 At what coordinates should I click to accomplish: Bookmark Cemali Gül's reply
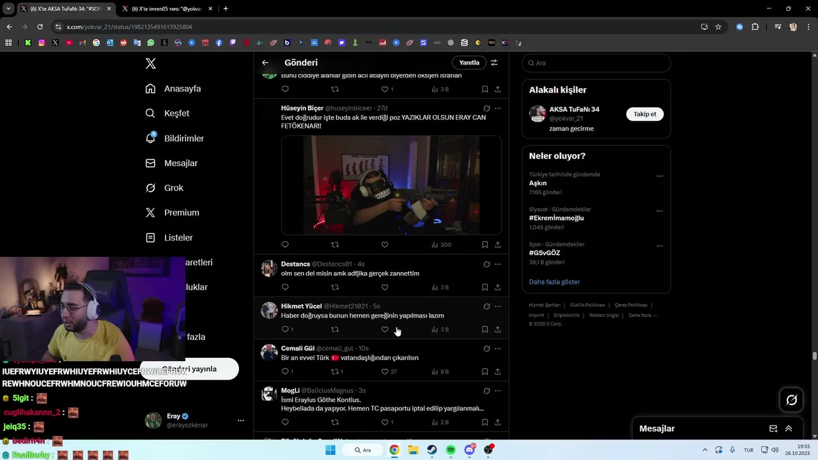pos(484,372)
